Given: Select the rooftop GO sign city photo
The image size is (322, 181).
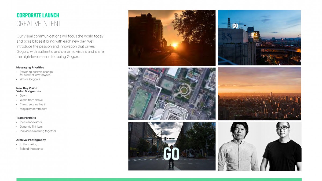Looking at the screenshot, I should (x=259, y=38).
